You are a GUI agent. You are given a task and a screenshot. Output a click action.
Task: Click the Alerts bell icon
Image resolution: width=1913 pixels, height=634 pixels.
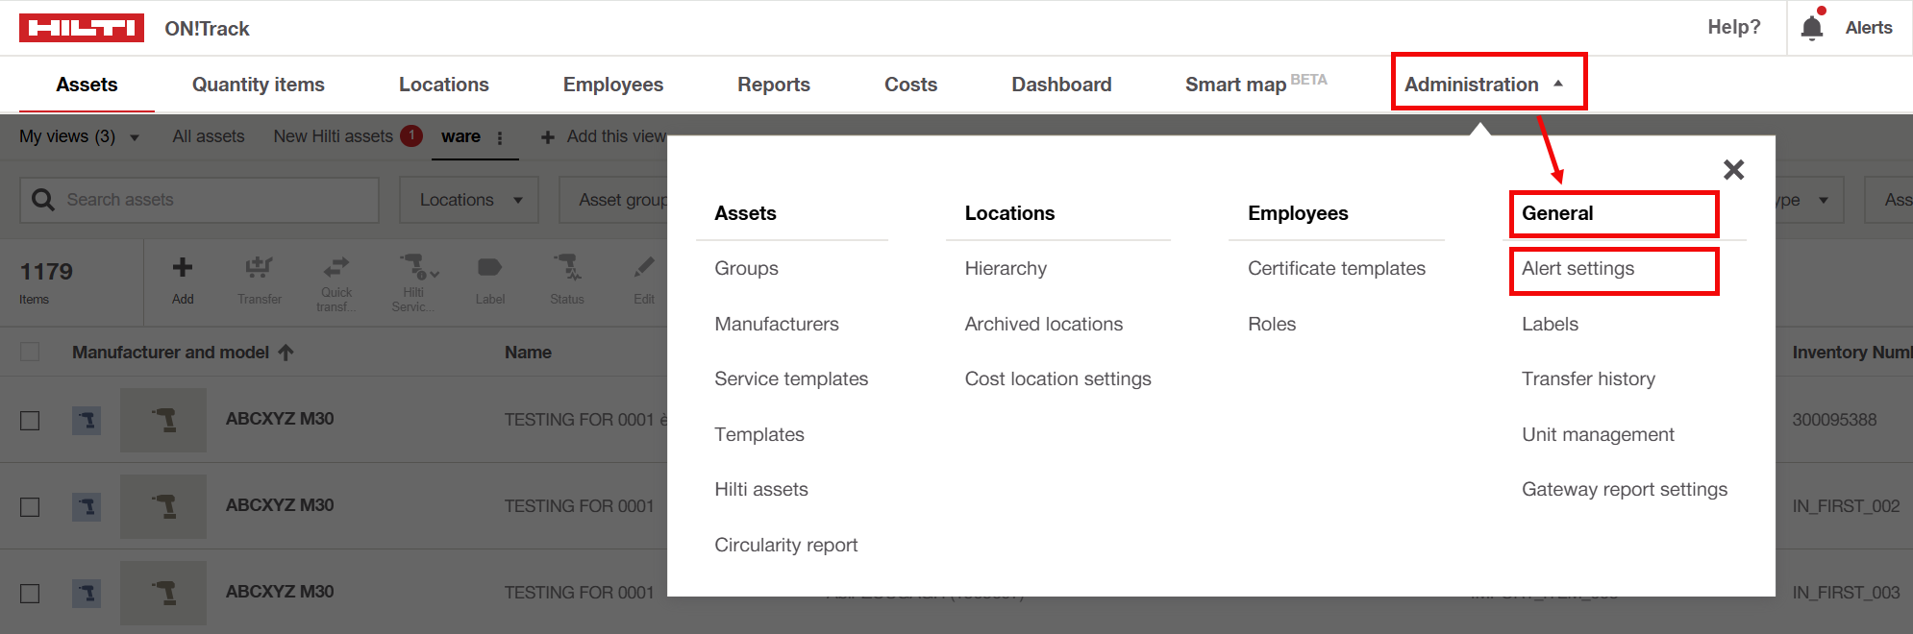coord(1812,27)
